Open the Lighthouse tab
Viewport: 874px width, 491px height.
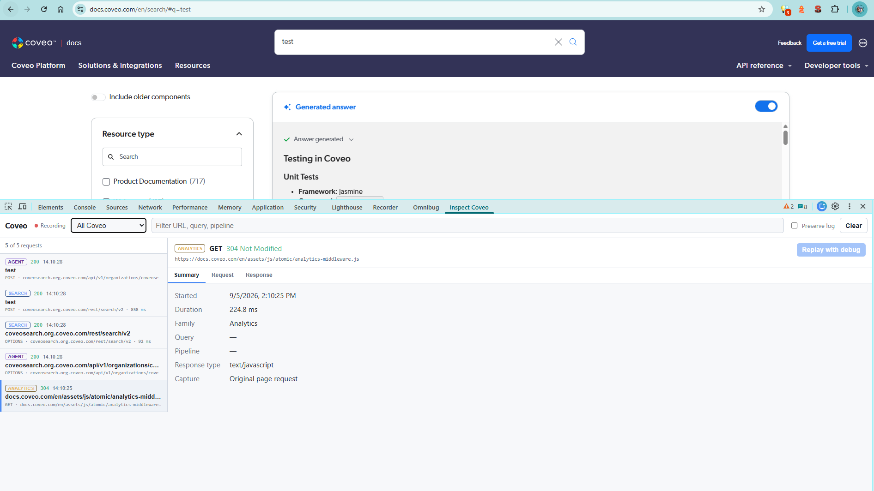point(347,207)
